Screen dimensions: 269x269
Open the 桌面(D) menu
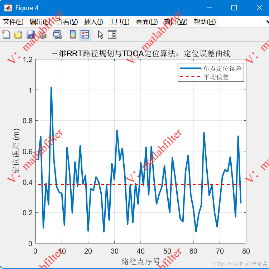147,22
